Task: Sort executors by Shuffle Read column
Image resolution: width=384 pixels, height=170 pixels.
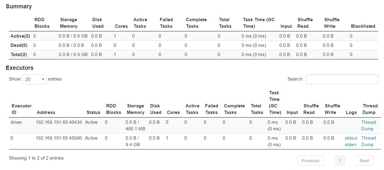Action: click(x=311, y=109)
